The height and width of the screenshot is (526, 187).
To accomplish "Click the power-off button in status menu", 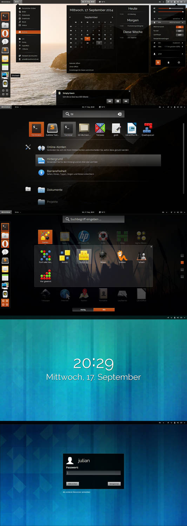I will coord(179,62).
